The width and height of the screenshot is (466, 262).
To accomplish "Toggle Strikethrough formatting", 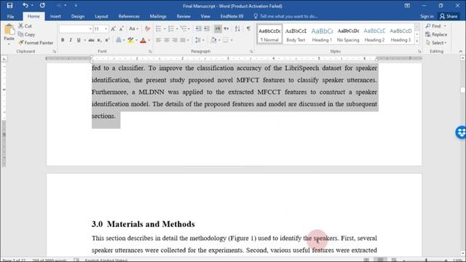I will point(91,40).
